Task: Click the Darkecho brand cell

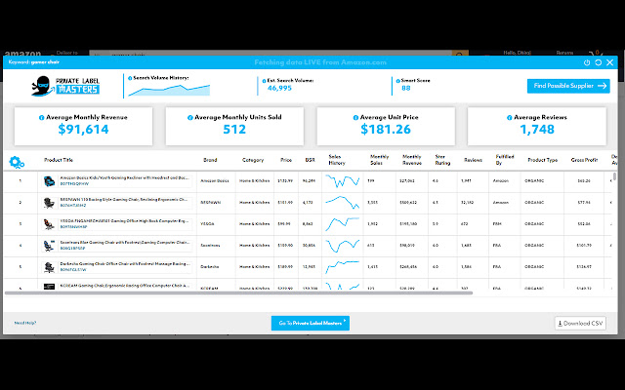Action: [x=209, y=267]
